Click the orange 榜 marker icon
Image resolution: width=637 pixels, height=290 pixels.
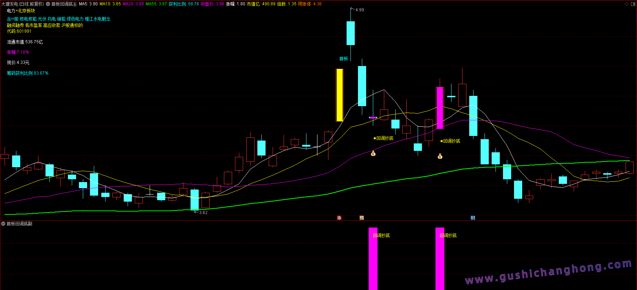click(362, 218)
